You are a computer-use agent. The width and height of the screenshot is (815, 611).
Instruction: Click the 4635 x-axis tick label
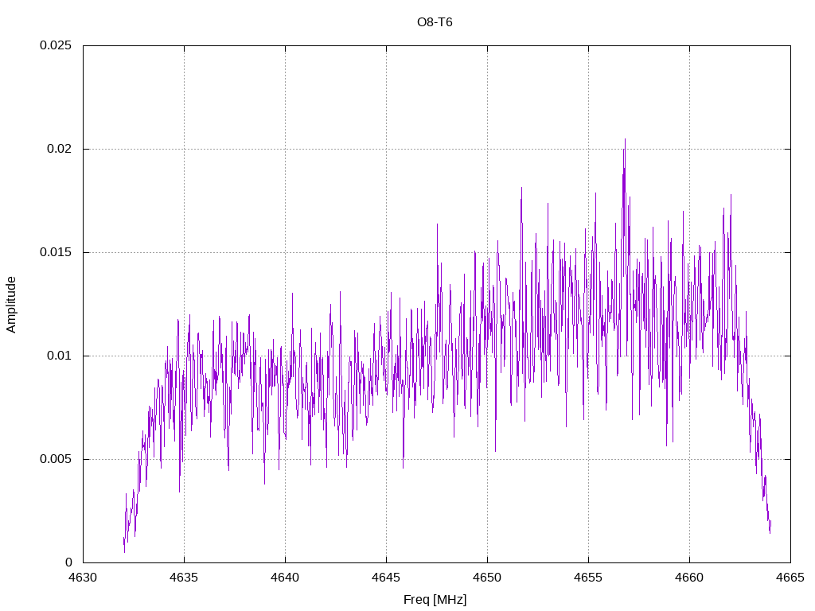184,578
